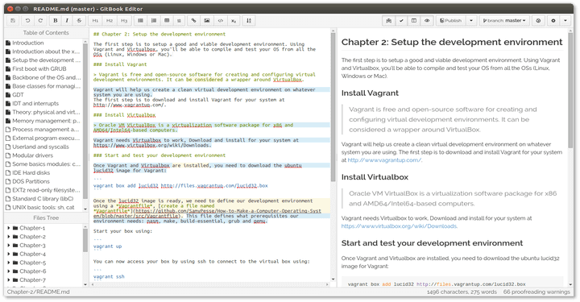Insert an H2 heading

click(110, 21)
